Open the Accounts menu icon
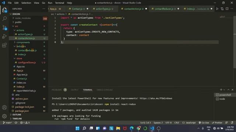 point(4,107)
